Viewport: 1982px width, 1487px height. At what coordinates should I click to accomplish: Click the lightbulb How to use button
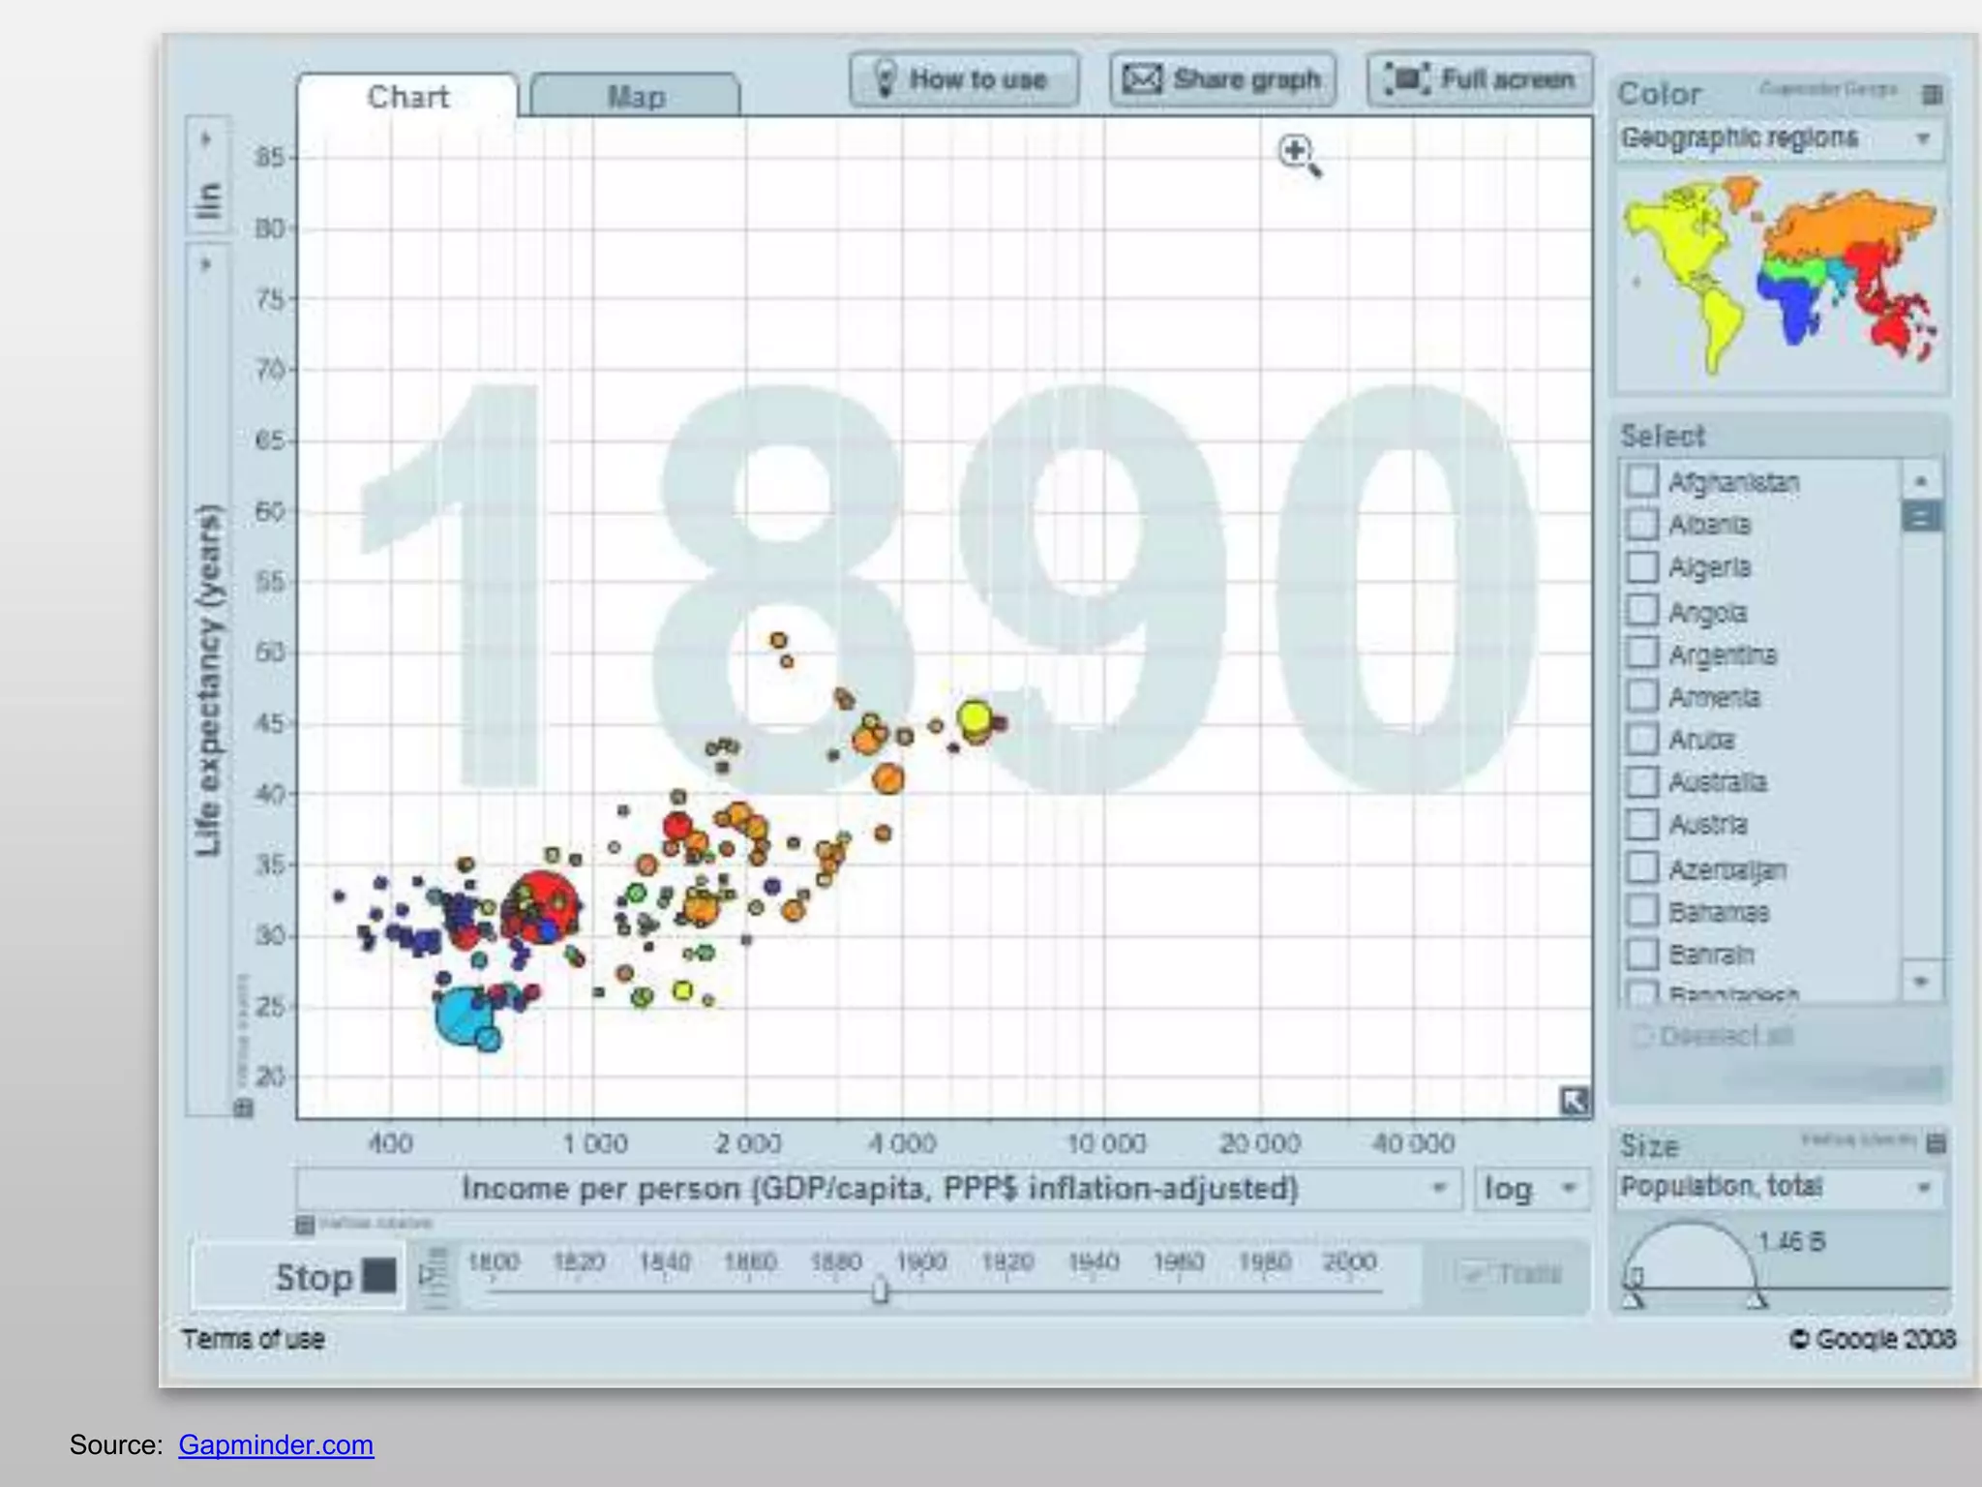point(964,79)
